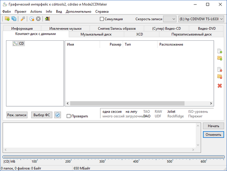Click the open project folder toolbar icon

point(7,19)
